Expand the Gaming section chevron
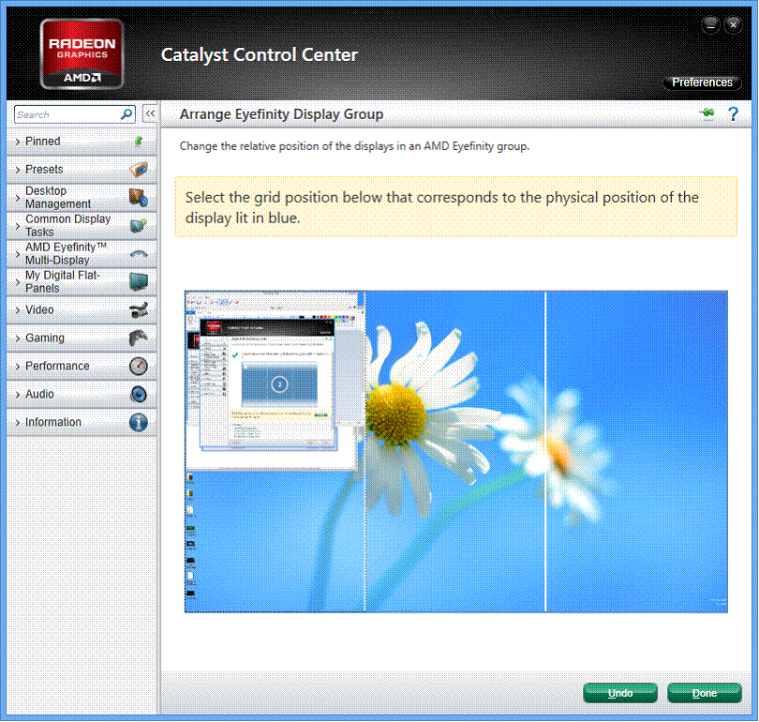 18,338
